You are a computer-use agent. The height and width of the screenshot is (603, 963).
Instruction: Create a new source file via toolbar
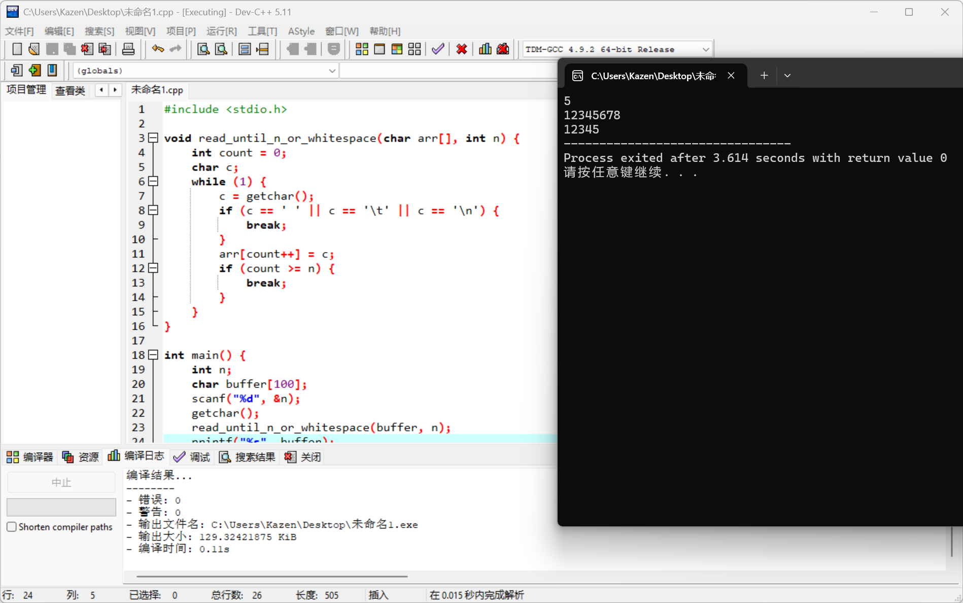(x=17, y=49)
